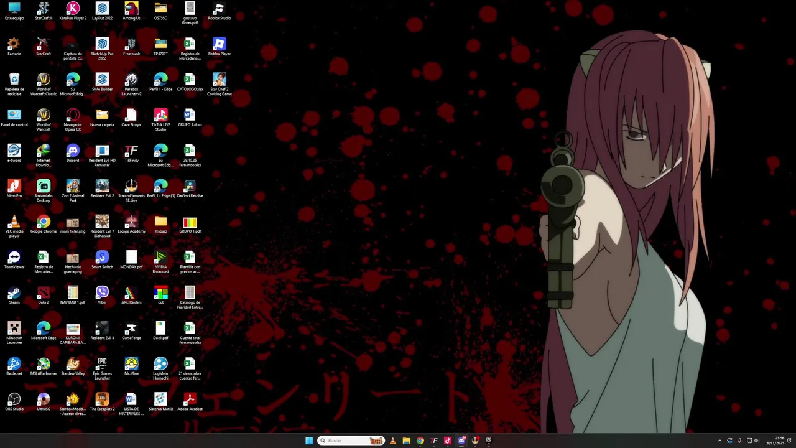This screenshot has width=796, height=448.
Task: Open the Navegador Opera GX shortcut
Action: tap(73, 119)
